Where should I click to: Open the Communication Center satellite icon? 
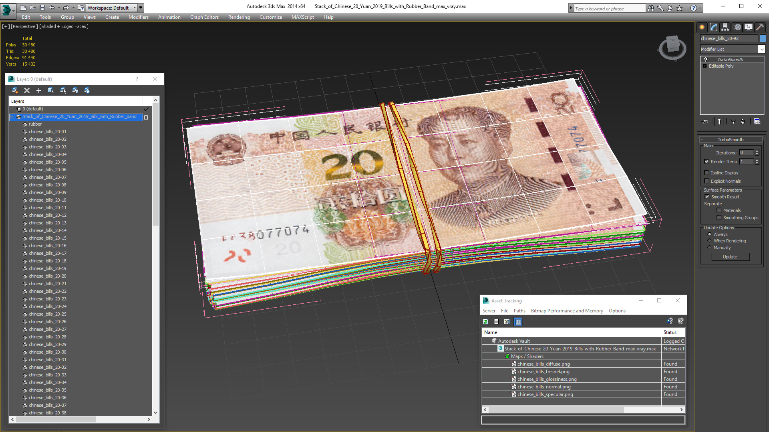[x=670, y=8]
